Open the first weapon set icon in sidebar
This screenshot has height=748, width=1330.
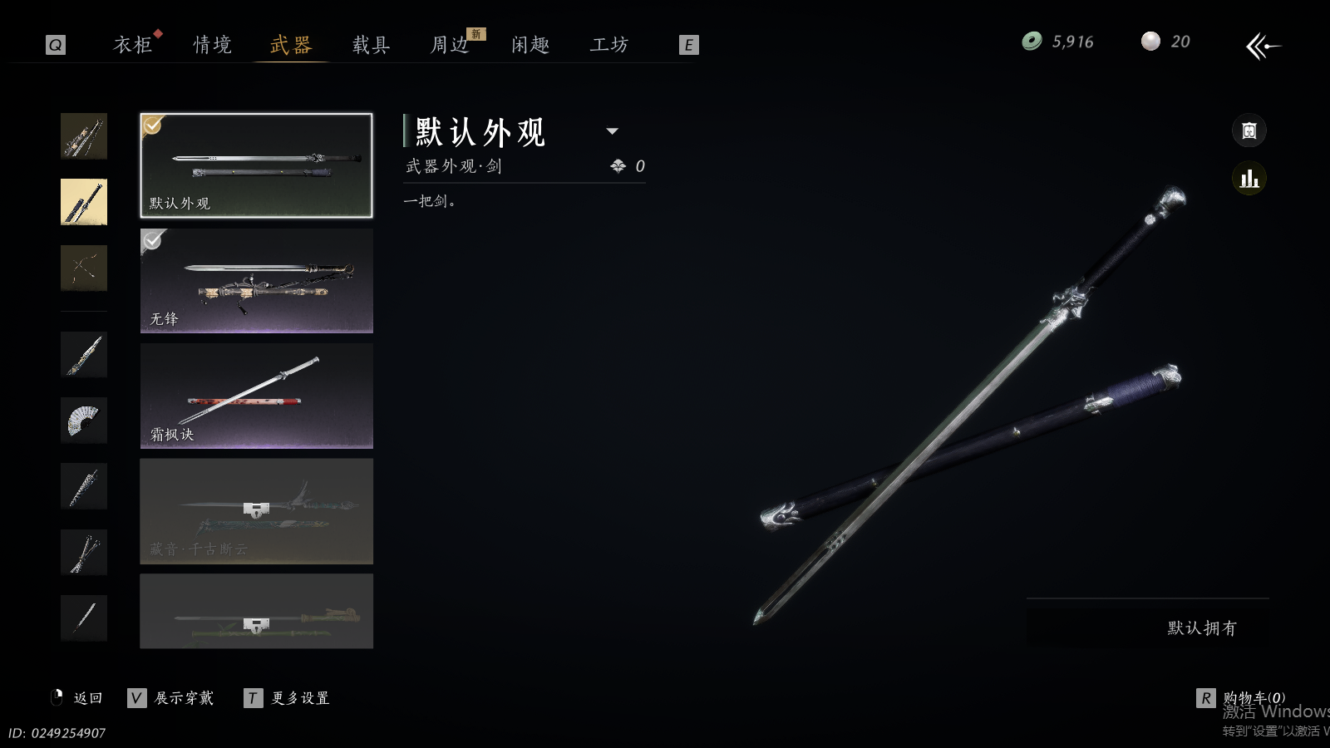84,136
